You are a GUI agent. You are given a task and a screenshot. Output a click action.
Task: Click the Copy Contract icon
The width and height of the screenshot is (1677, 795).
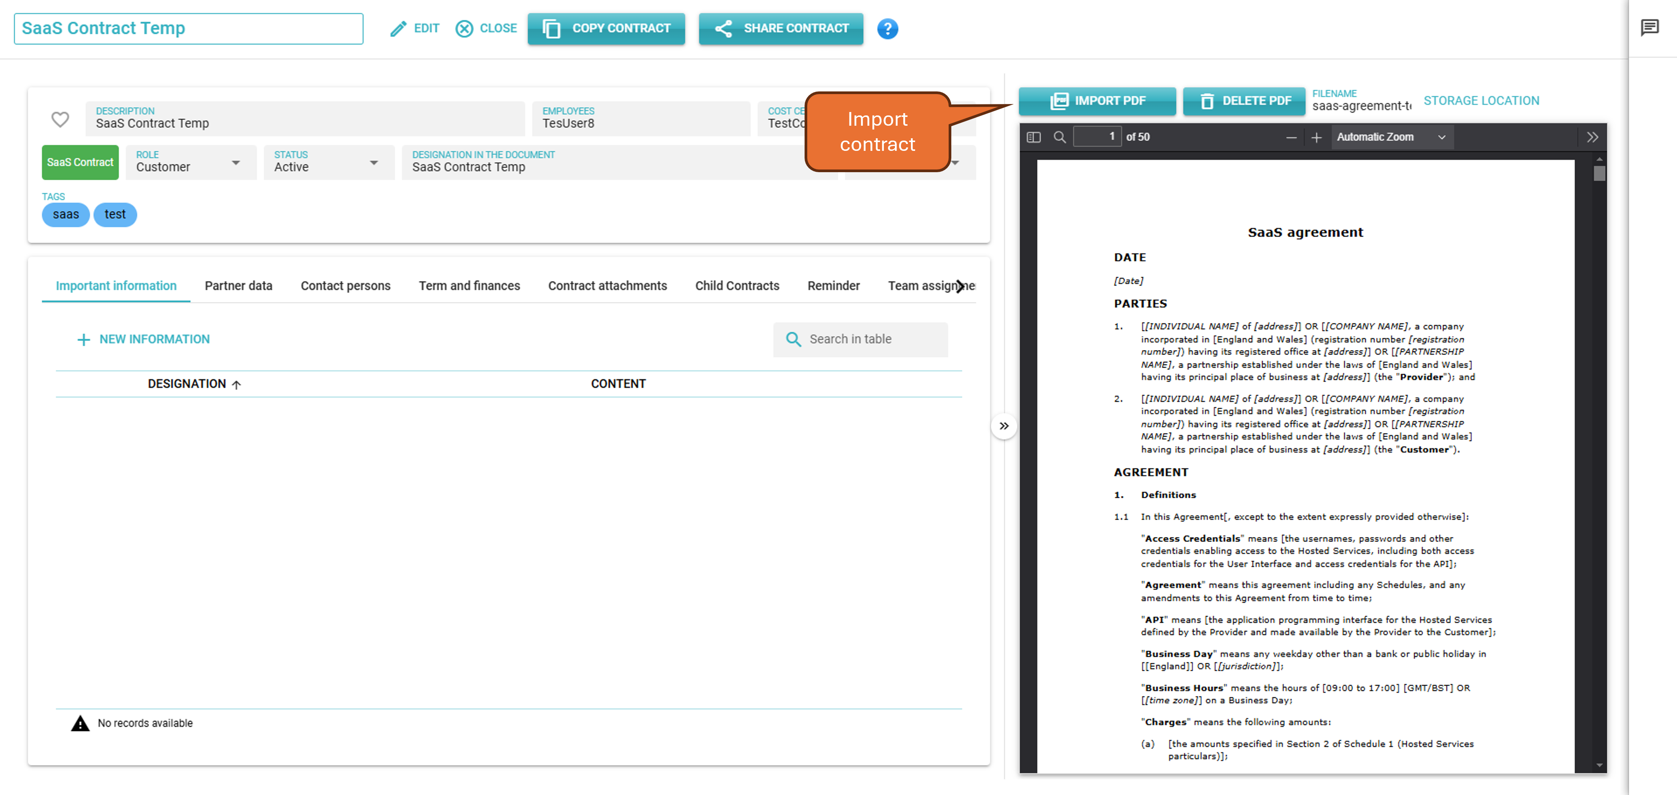pyautogui.click(x=553, y=29)
